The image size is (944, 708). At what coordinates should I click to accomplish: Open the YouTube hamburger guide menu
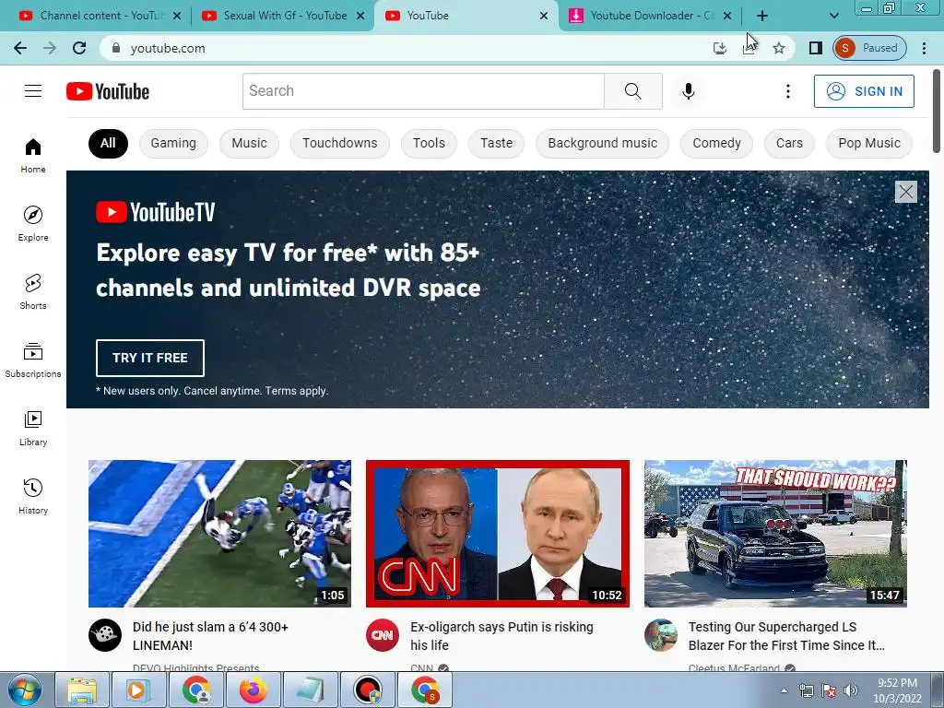33,91
